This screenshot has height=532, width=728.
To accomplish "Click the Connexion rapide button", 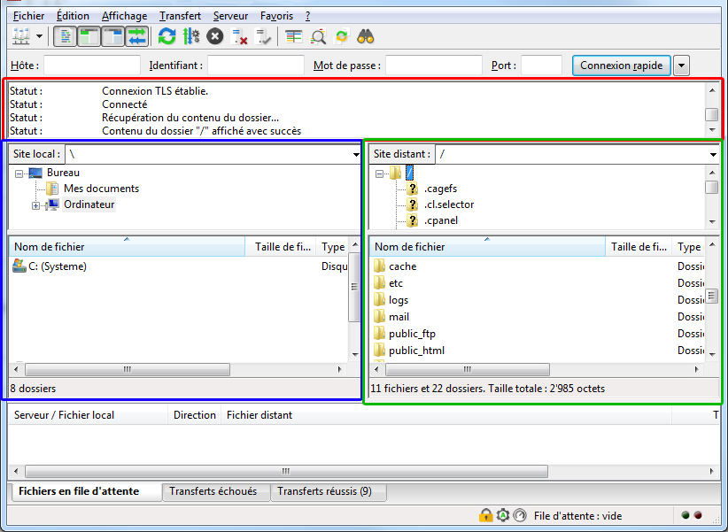I will tap(621, 65).
